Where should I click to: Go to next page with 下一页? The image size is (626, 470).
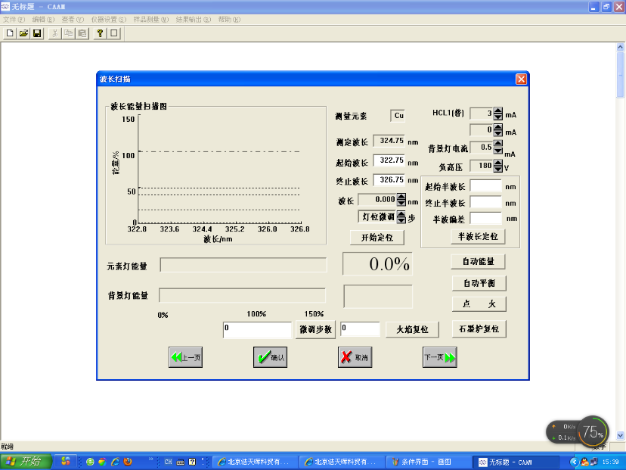click(440, 358)
